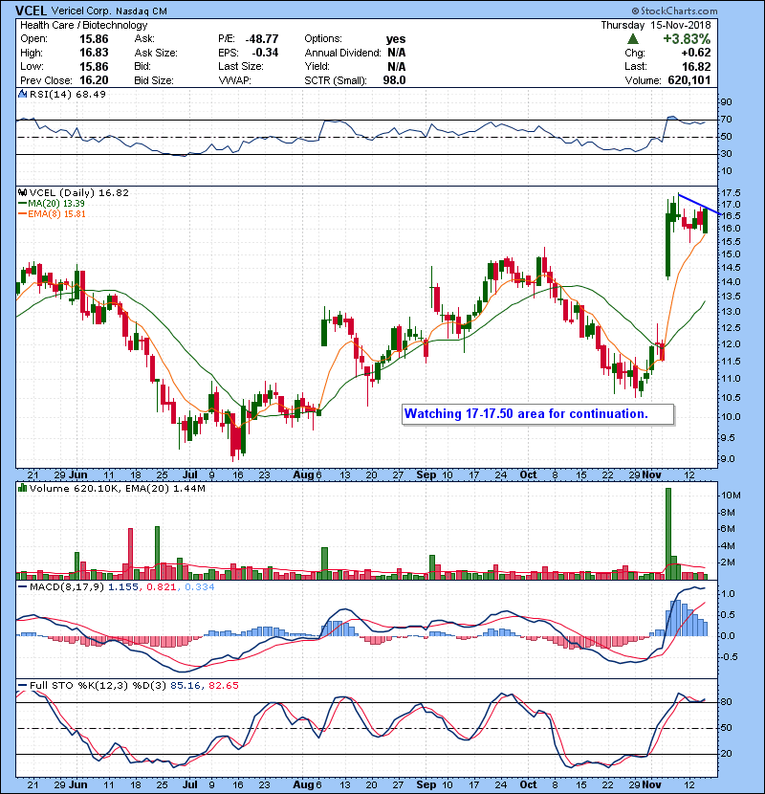
Task: Click the P/E value -48.77
Action: point(262,39)
